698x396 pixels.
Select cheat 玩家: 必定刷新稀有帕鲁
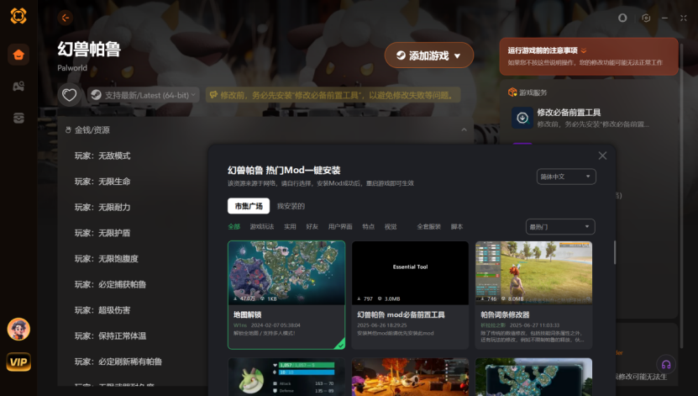click(118, 362)
